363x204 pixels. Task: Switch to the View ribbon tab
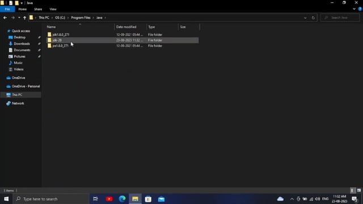(x=53, y=9)
